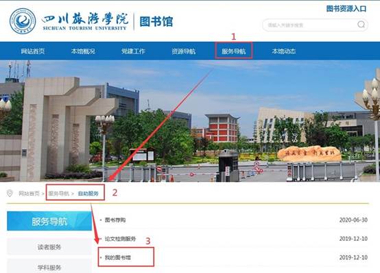Open the 论文检测服务 list entry
Screen dimensions: 380x273
120,239
